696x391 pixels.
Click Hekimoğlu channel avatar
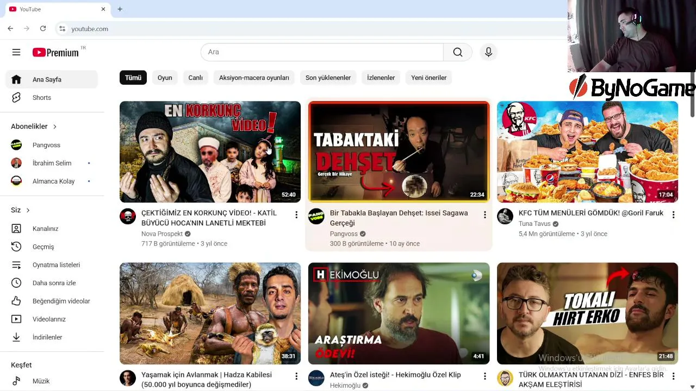316,378
